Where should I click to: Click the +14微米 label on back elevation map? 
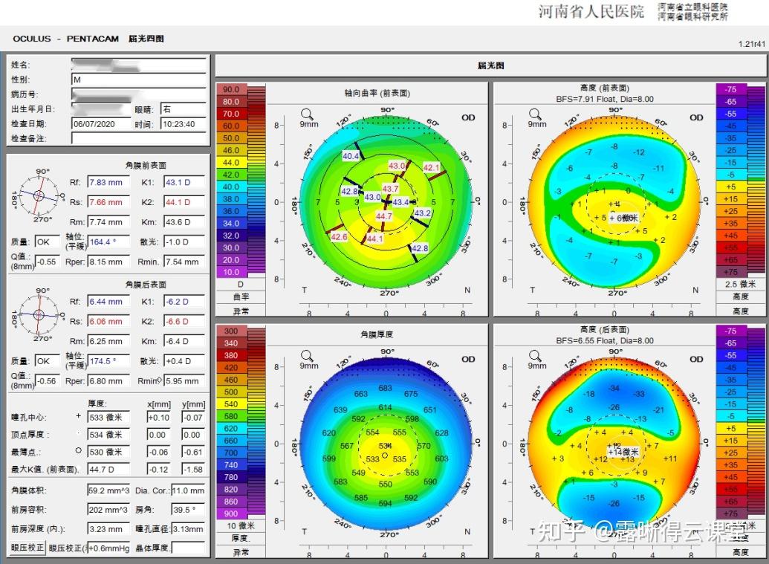pyautogui.click(x=623, y=452)
